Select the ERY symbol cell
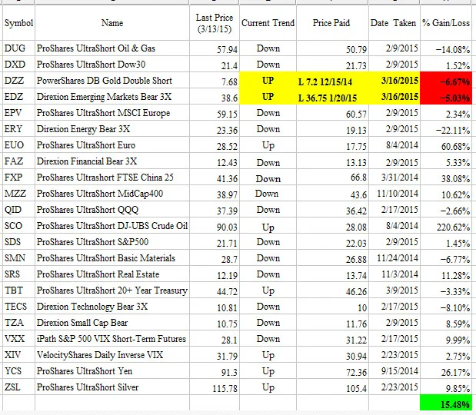476x415 pixels. click(x=18, y=129)
